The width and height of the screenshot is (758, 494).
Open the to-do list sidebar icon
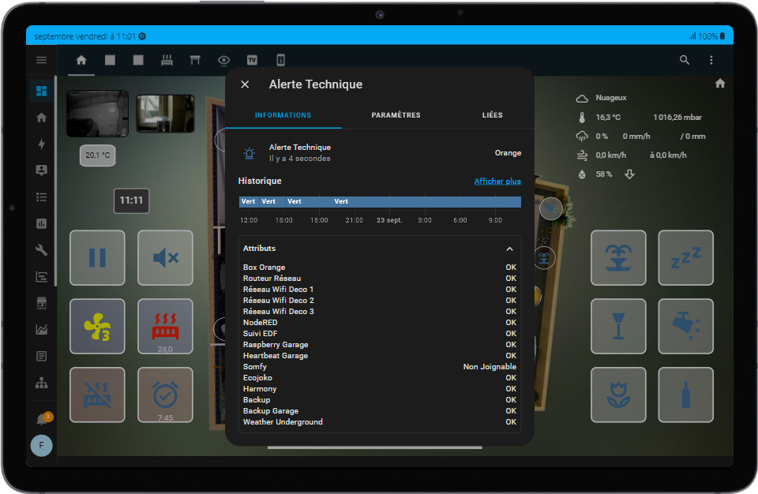coord(42,196)
